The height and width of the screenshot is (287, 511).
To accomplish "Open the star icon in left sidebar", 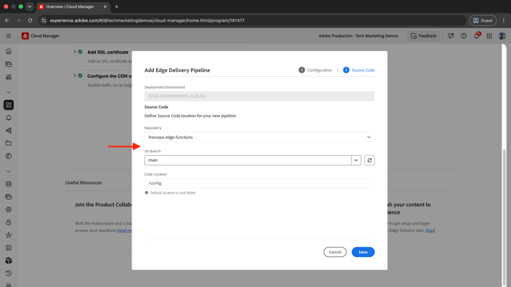I will pos(8,235).
